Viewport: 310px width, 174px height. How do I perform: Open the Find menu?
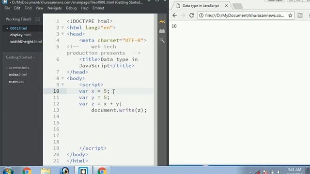28,8
